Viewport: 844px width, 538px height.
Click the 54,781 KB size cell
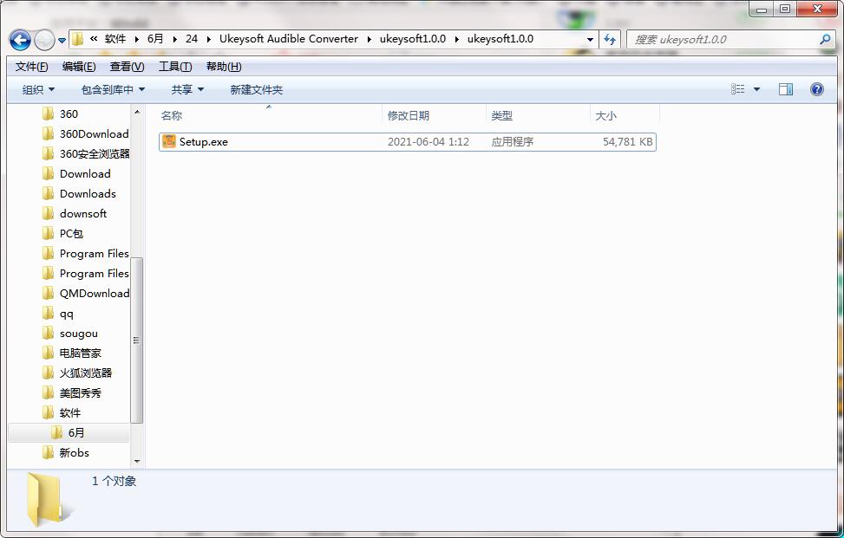[628, 142]
